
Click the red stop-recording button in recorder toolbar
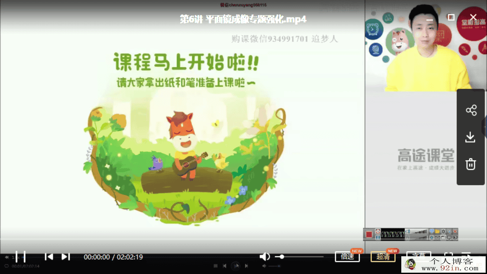[369, 234]
